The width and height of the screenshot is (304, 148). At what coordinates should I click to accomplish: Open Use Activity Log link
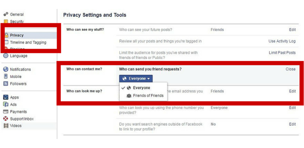pos(282,41)
